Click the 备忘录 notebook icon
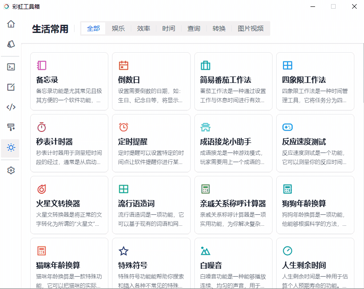 [42, 65]
